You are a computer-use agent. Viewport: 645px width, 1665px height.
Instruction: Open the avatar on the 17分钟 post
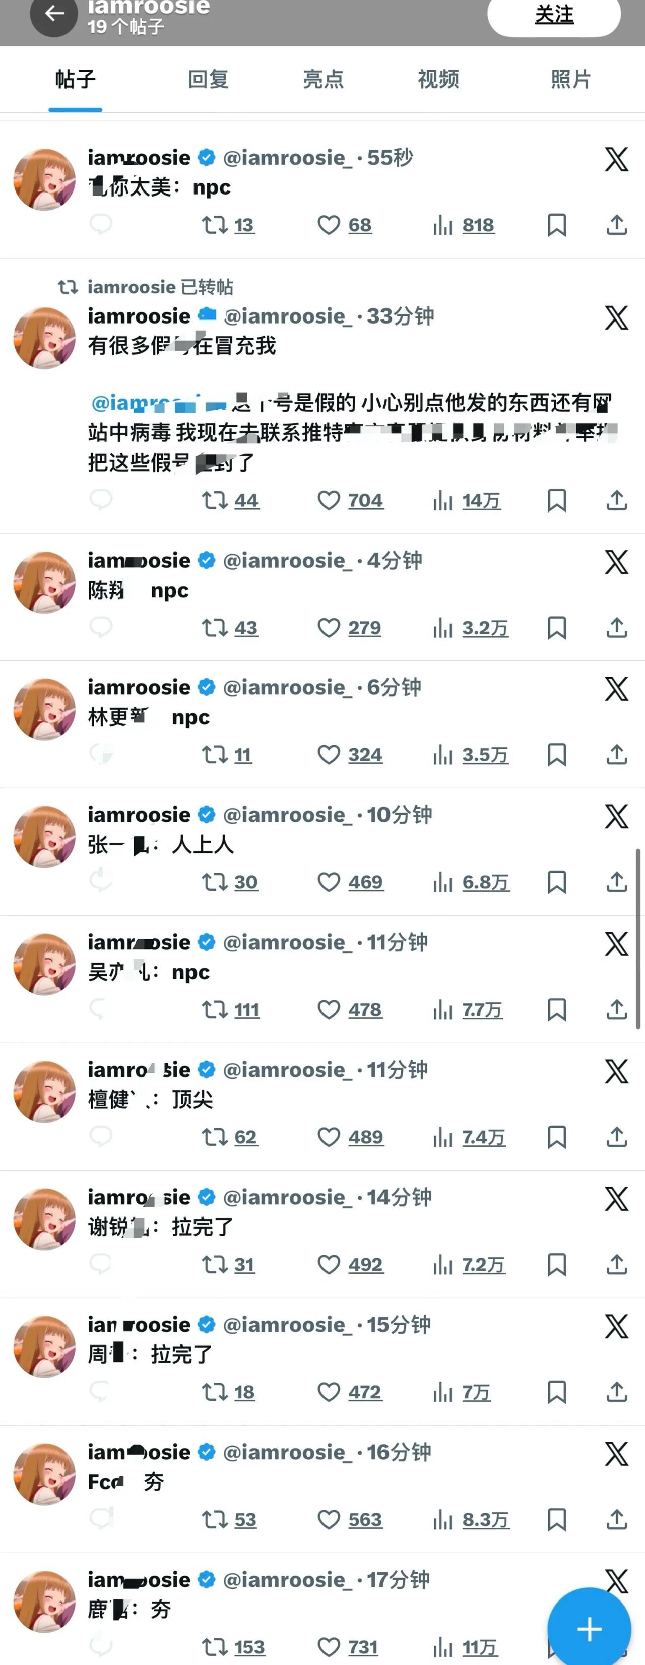pos(44,1601)
